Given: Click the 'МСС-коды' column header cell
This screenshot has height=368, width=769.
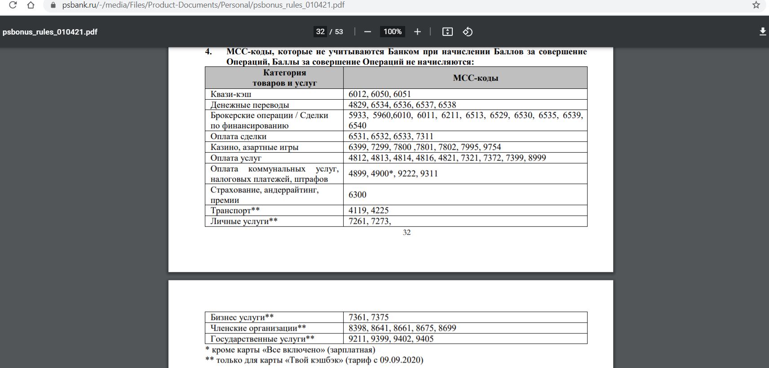Looking at the screenshot, I should [x=475, y=78].
